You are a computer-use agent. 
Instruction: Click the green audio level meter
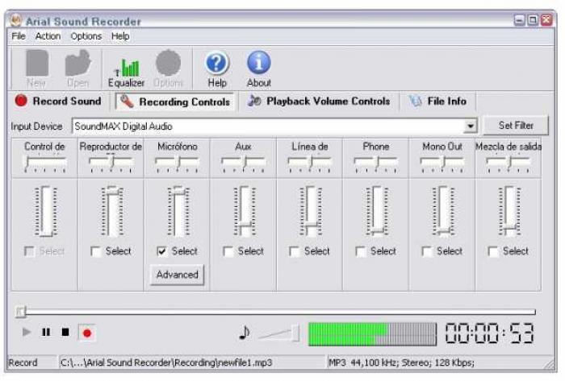[372, 334]
